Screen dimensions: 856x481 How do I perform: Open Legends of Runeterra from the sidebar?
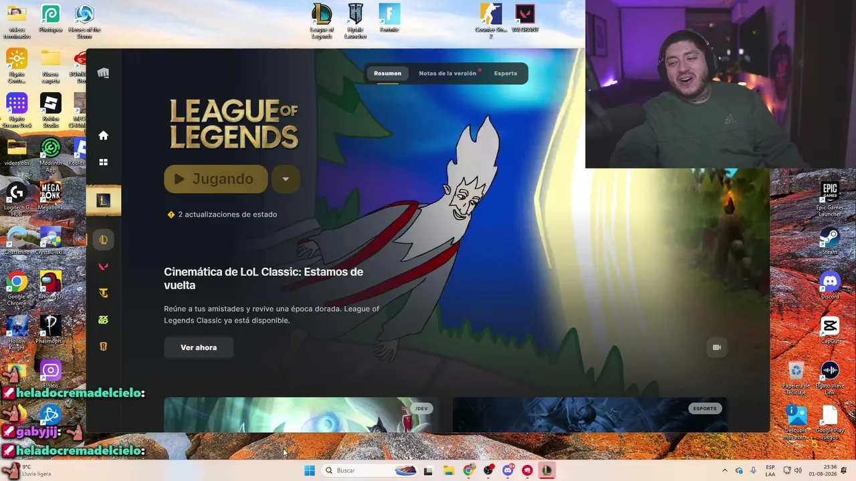[103, 347]
